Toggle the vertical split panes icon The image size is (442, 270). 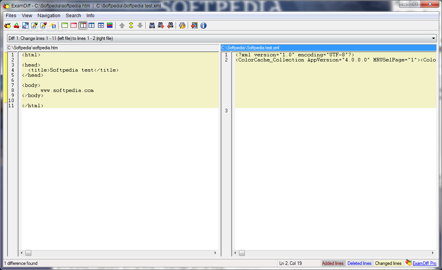click(83, 25)
